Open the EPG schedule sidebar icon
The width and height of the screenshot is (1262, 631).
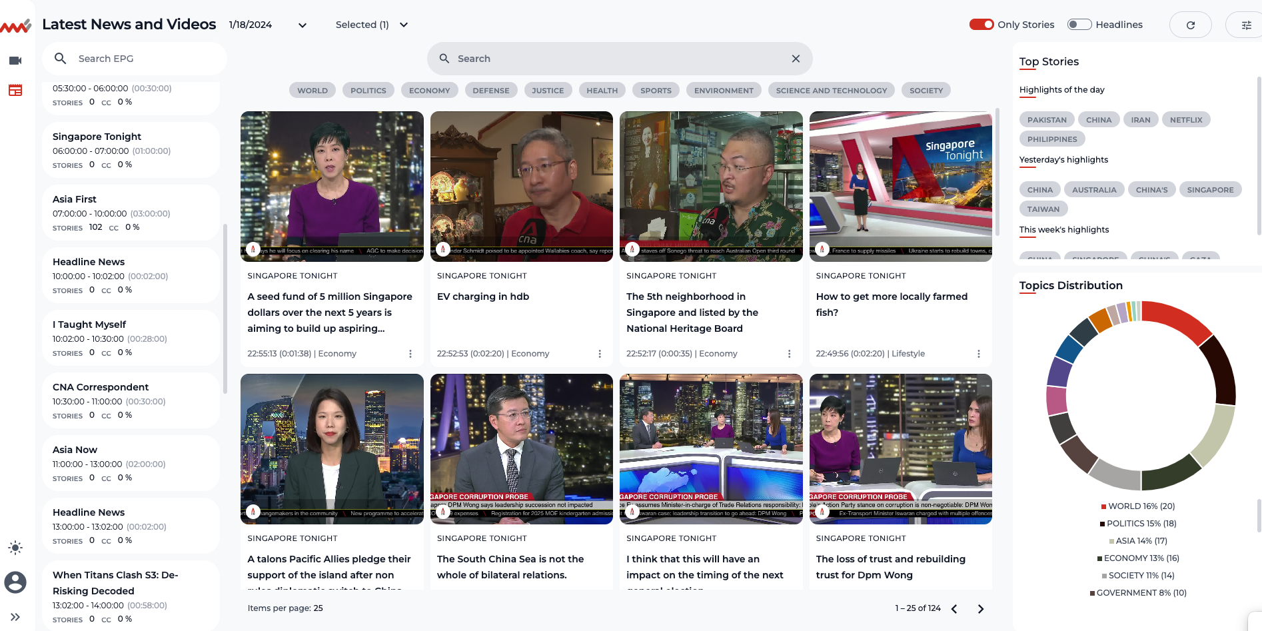[15, 90]
